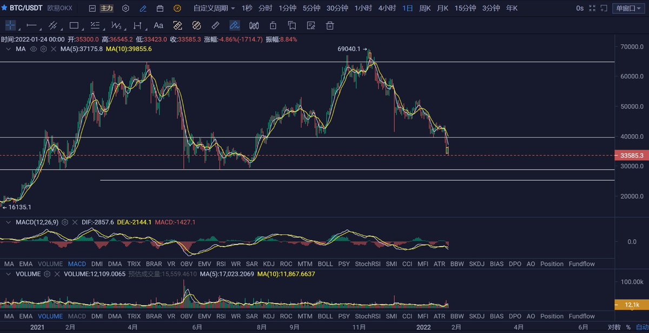
Task: Switch VOLUME panel to Position indicator
Action: point(552,316)
